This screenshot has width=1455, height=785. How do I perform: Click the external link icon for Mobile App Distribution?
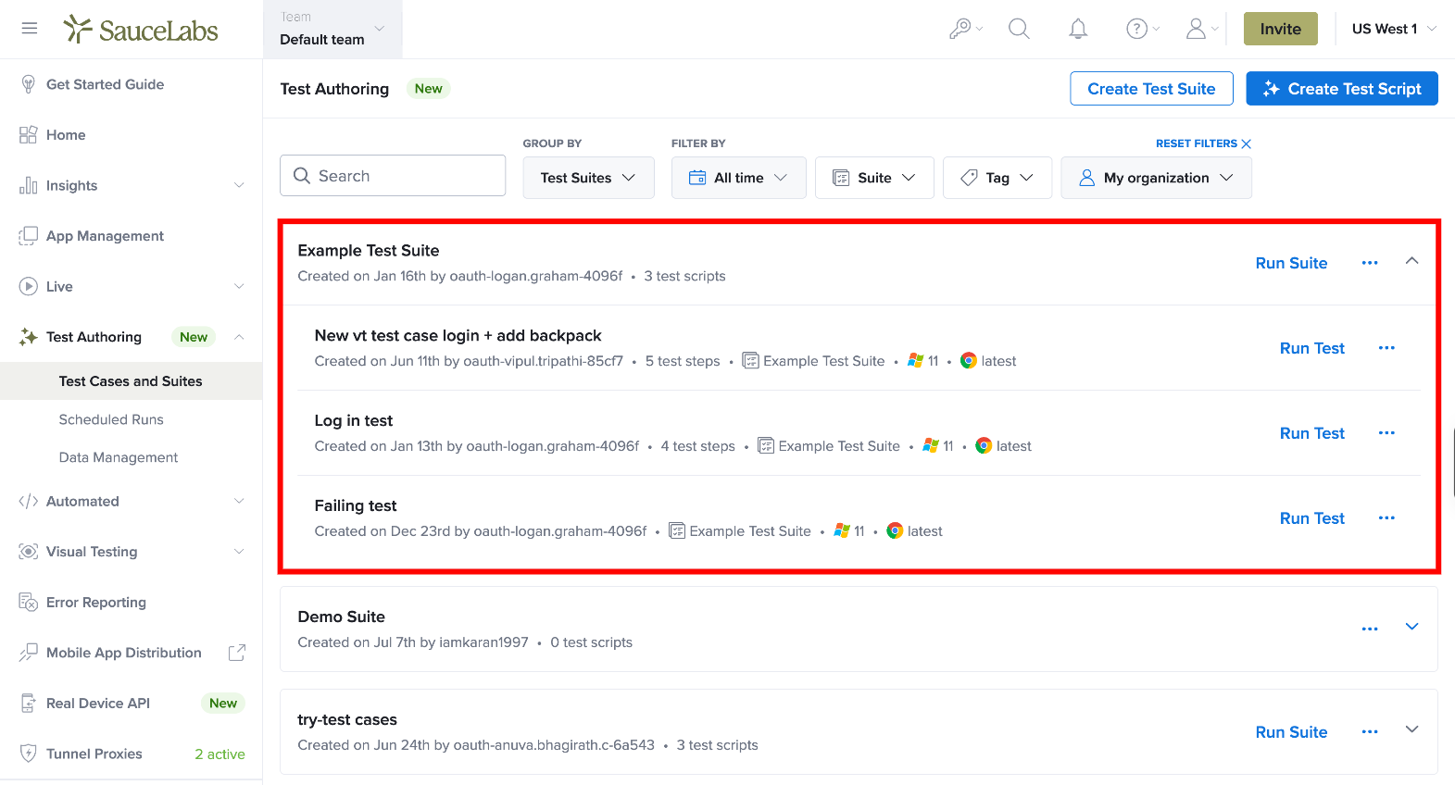237,653
